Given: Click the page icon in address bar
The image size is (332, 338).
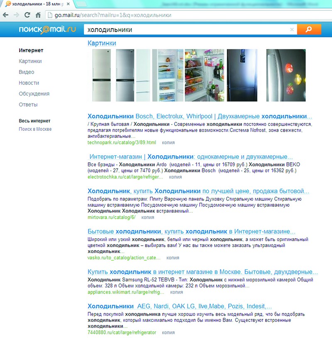Looking at the screenshot, I should (50, 15).
